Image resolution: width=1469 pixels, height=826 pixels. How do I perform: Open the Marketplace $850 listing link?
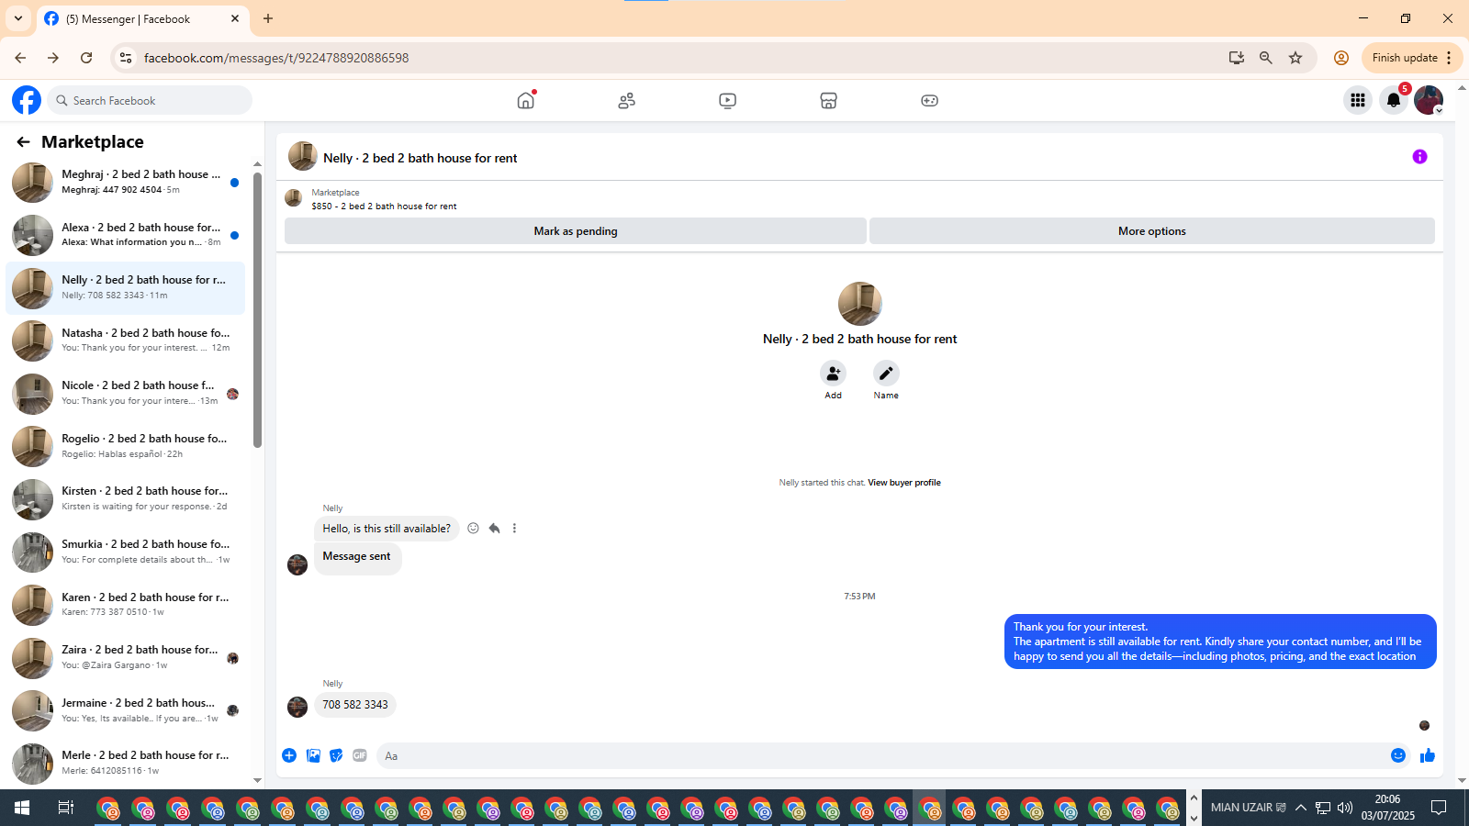click(x=384, y=206)
